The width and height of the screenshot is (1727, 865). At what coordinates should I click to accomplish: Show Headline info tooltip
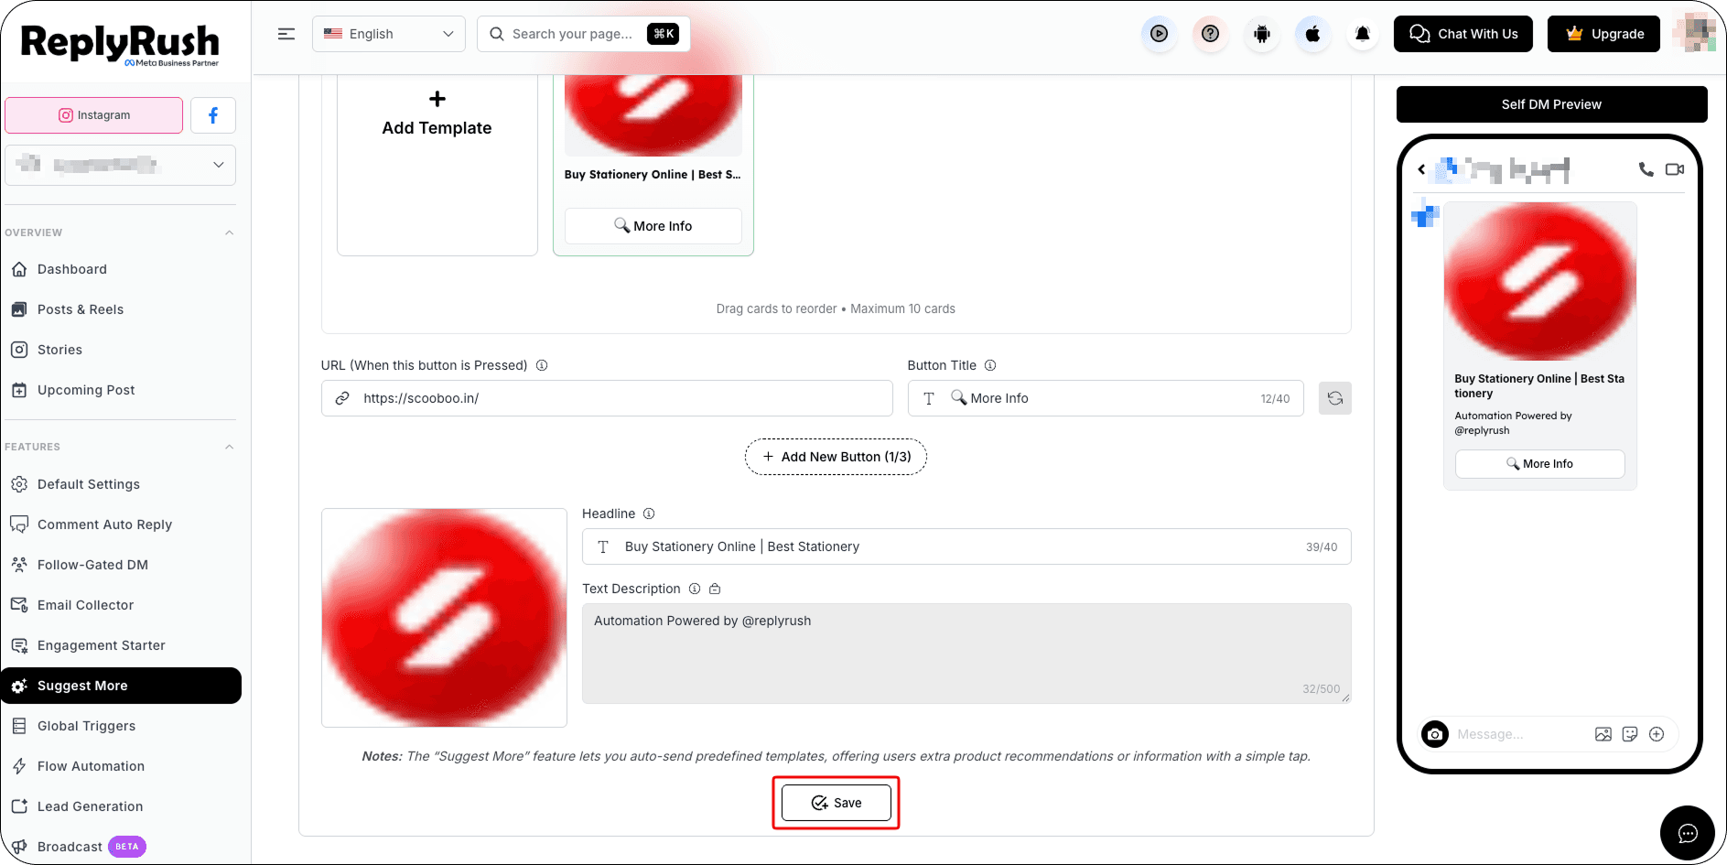[649, 514]
